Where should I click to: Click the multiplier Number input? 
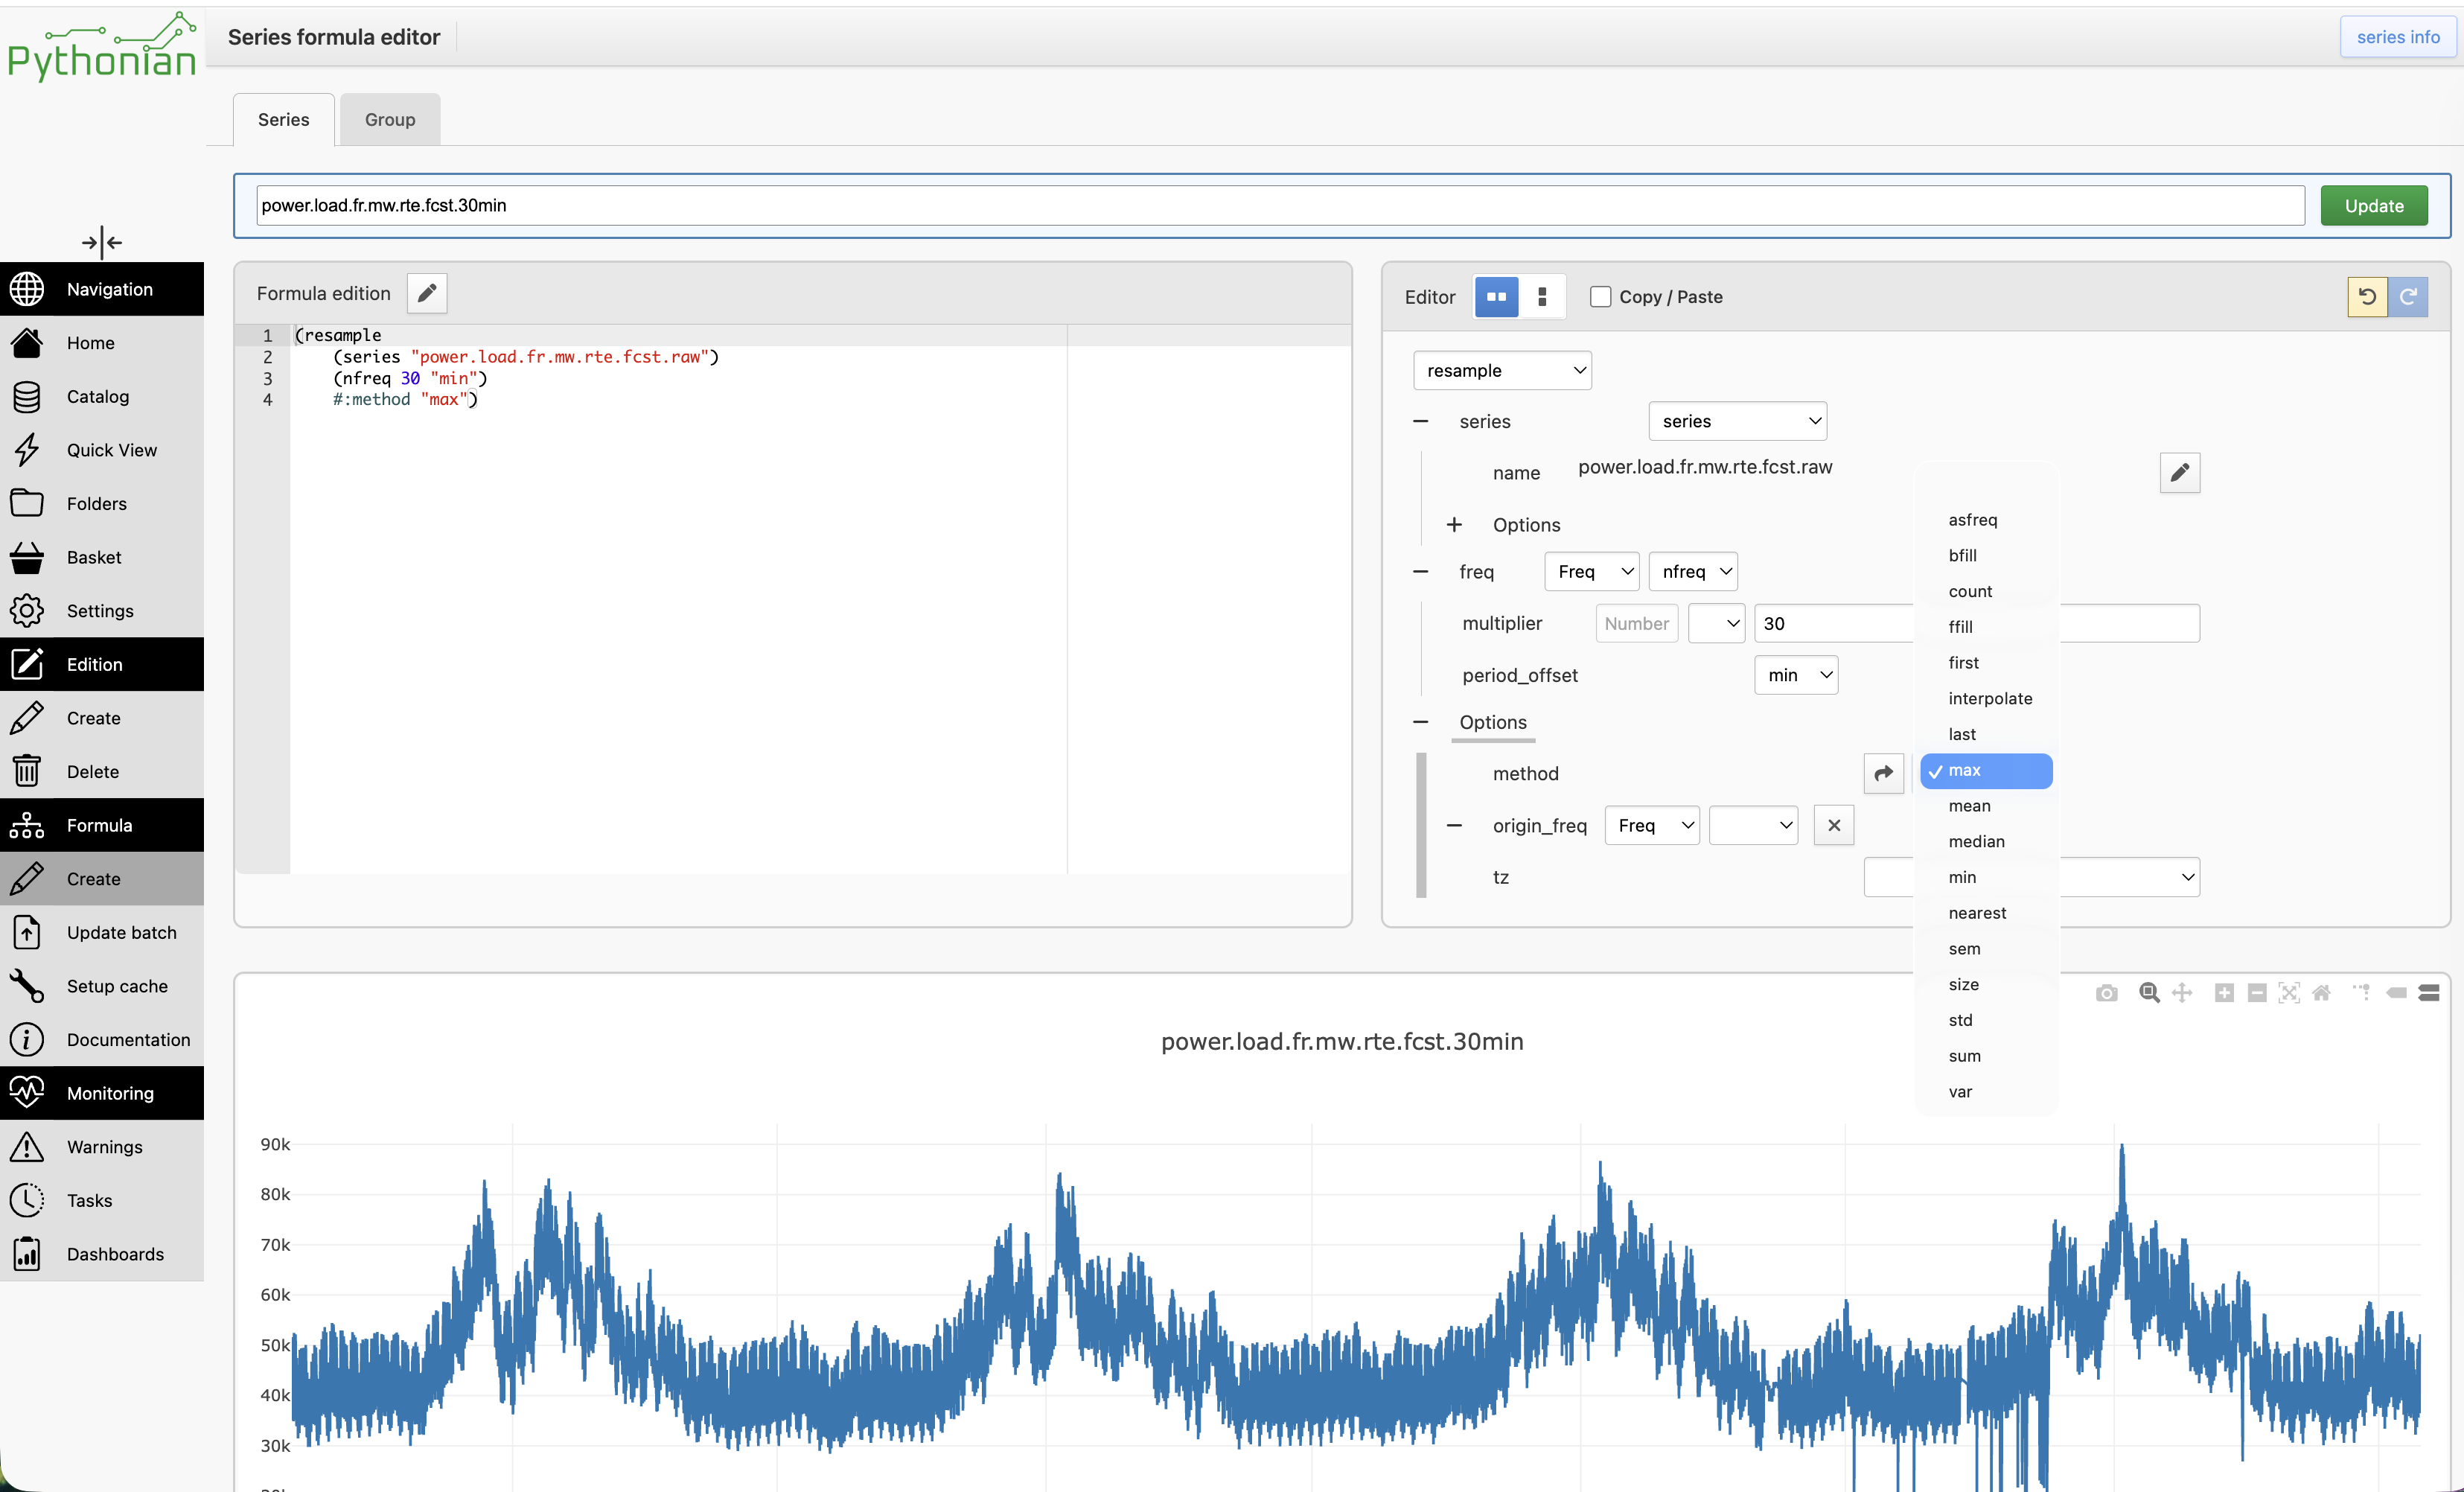(x=1637, y=624)
